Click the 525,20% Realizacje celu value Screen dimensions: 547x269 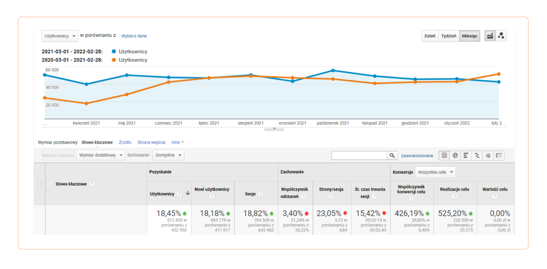pos(452,213)
